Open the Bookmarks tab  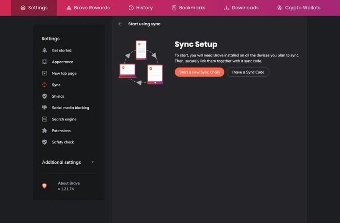click(x=188, y=8)
